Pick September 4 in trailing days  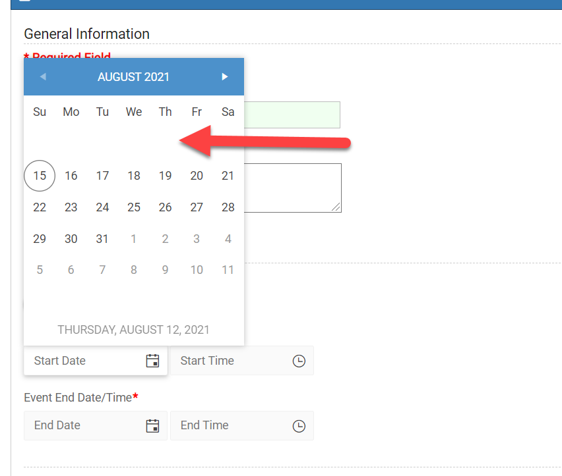[x=228, y=239]
